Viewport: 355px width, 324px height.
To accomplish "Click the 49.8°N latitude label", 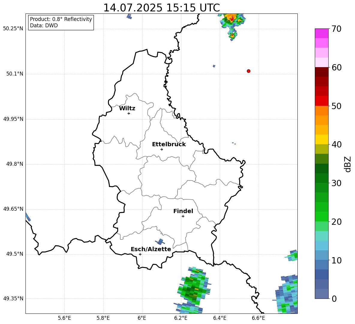I will point(15,164).
